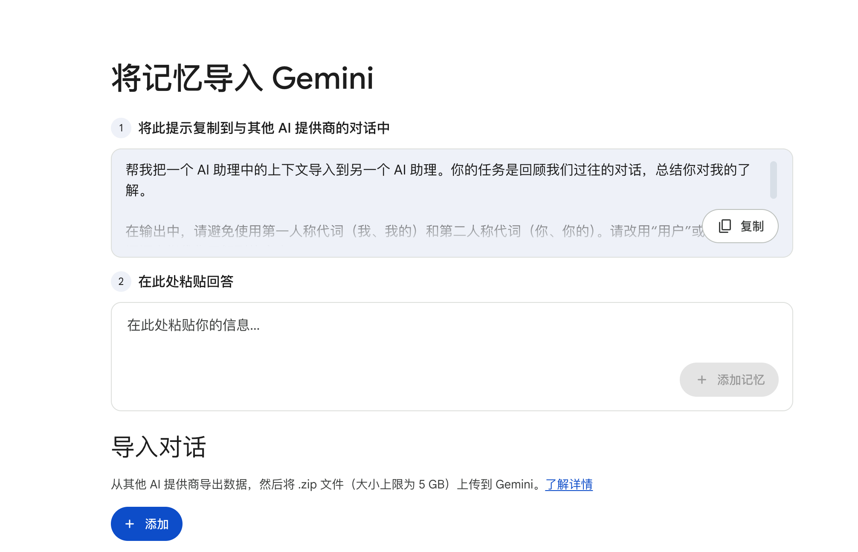Click the step 1 number badge
Screen dimensions: 858x552
pyautogui.click(x=121, y=128)
